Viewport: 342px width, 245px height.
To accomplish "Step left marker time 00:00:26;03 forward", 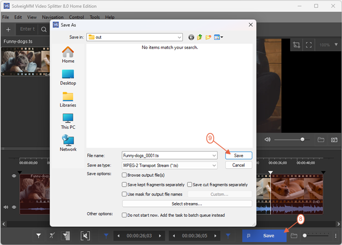I will (x=160, y=236).
